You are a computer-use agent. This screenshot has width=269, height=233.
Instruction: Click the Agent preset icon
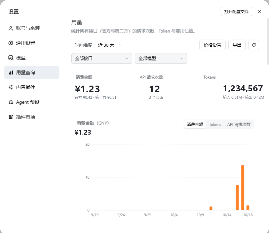click(x=11, y=102)
